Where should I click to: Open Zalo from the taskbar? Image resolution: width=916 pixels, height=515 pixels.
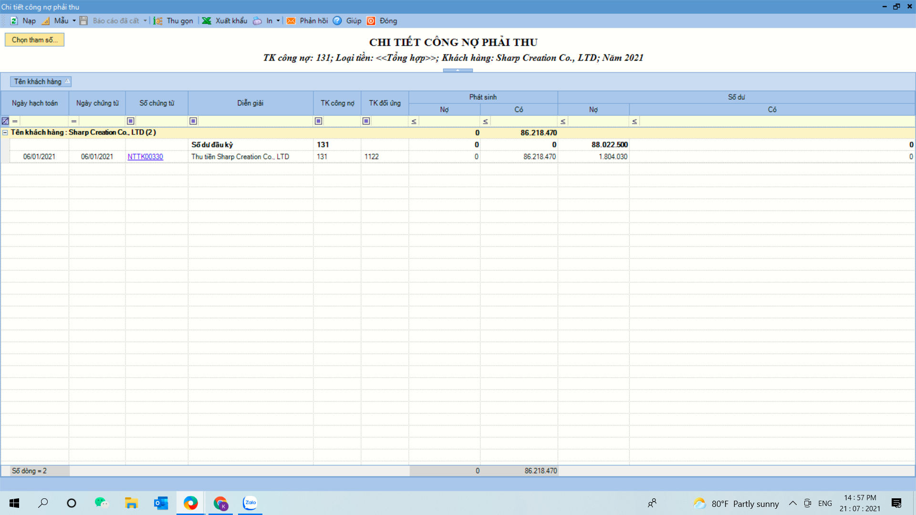250,503
